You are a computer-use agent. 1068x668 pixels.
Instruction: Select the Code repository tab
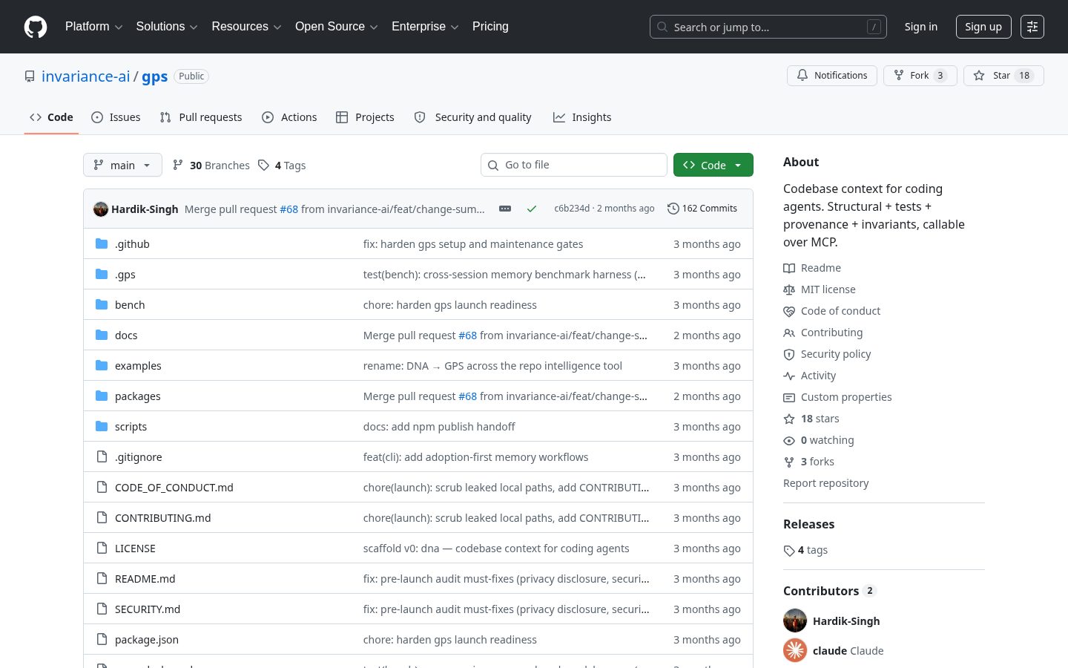click(x=51, y=117)
